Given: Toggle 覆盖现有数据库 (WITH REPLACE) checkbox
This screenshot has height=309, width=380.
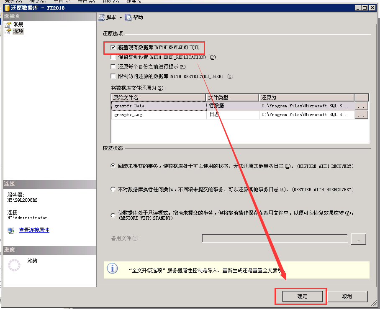Looking at the screenshot, I should [113, 47].
